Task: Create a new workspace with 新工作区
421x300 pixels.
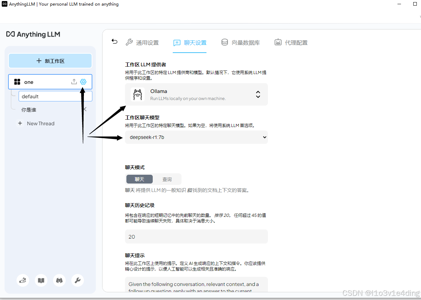Action: pos(50,61)
